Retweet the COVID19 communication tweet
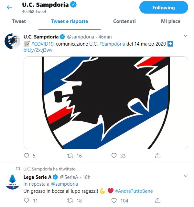Image resolution: width=194 pixels, height=207 pixels. [70, 156]
